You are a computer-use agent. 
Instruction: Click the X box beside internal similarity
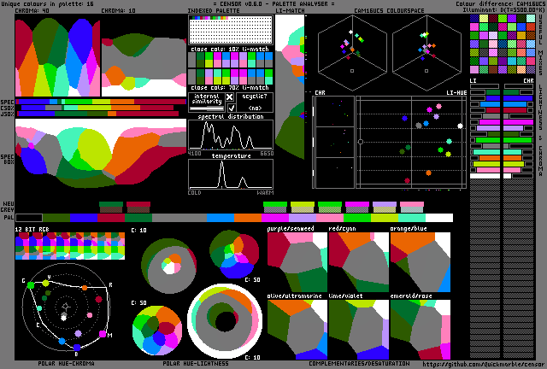click(230, 97)
